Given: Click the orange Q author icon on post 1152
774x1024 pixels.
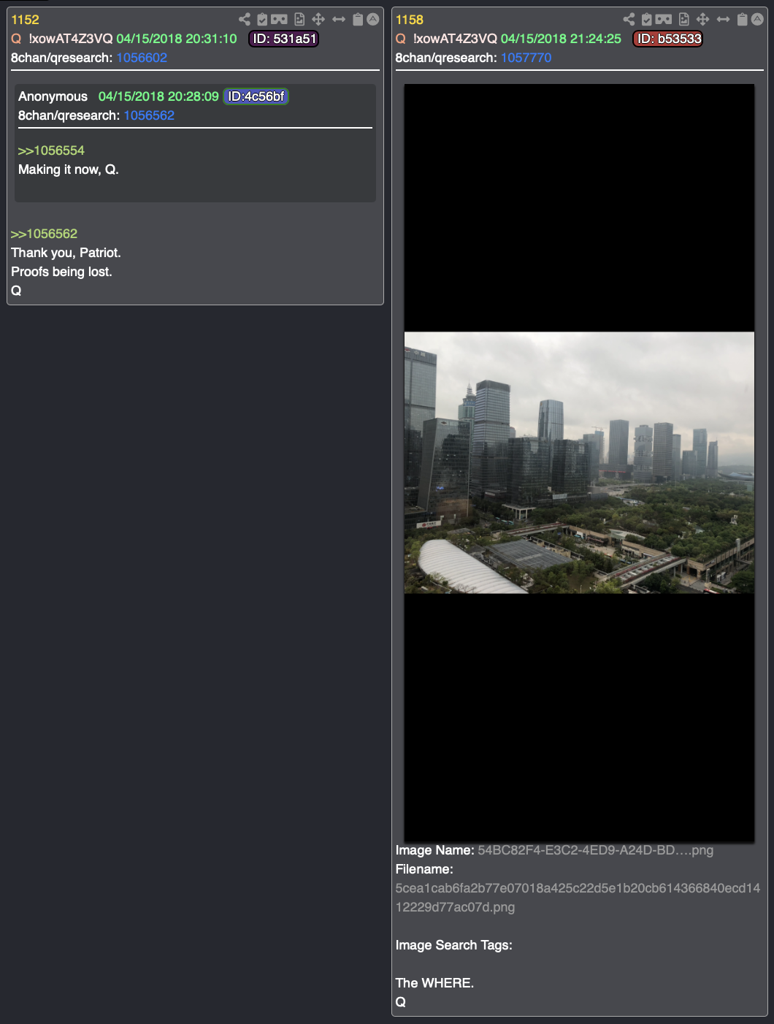Looking at the screenshot, I should point(16,39).
